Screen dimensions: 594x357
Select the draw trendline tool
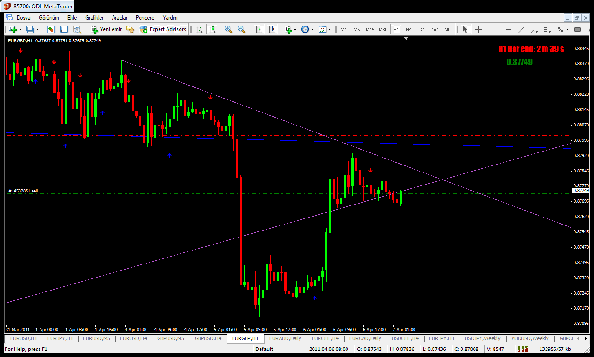[521, 29]
